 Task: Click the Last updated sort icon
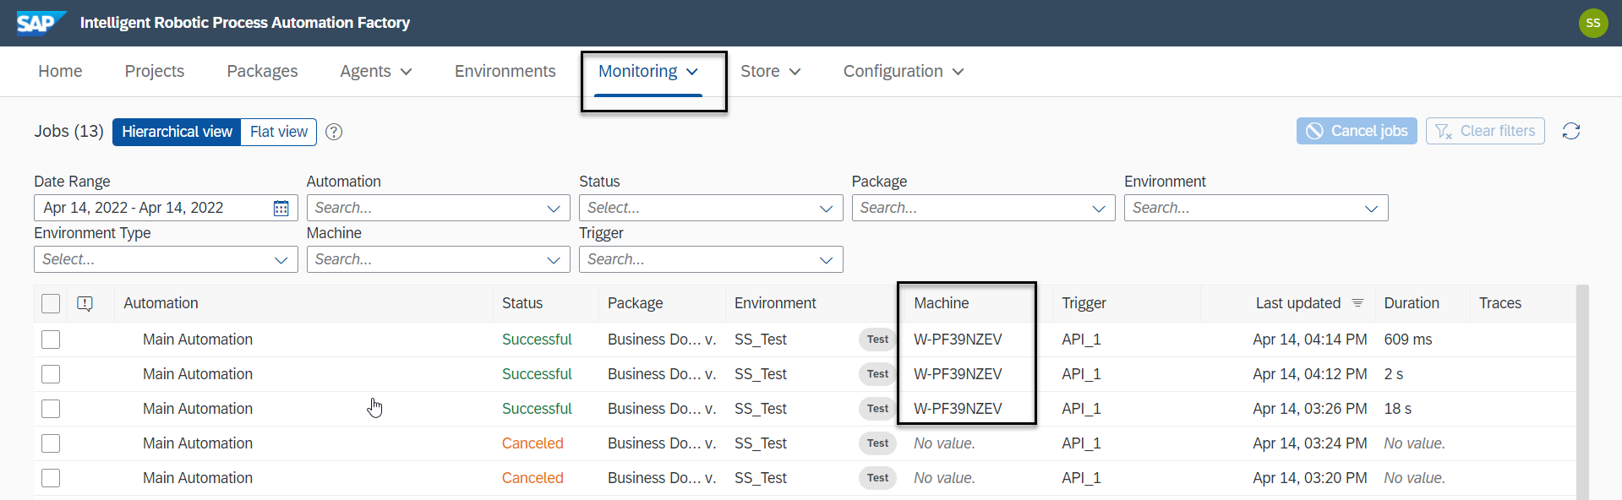pyautogui.click(x=1357, y=302)
